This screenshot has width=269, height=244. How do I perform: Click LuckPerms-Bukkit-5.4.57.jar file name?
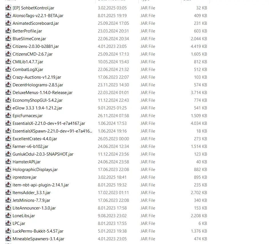[38, 231]
